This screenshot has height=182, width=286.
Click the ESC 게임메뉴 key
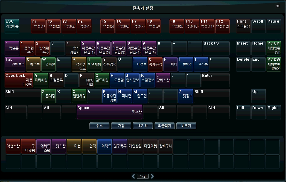12,26
